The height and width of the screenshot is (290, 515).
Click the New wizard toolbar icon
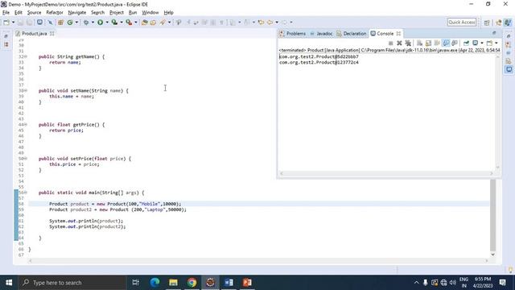point(6,23)
